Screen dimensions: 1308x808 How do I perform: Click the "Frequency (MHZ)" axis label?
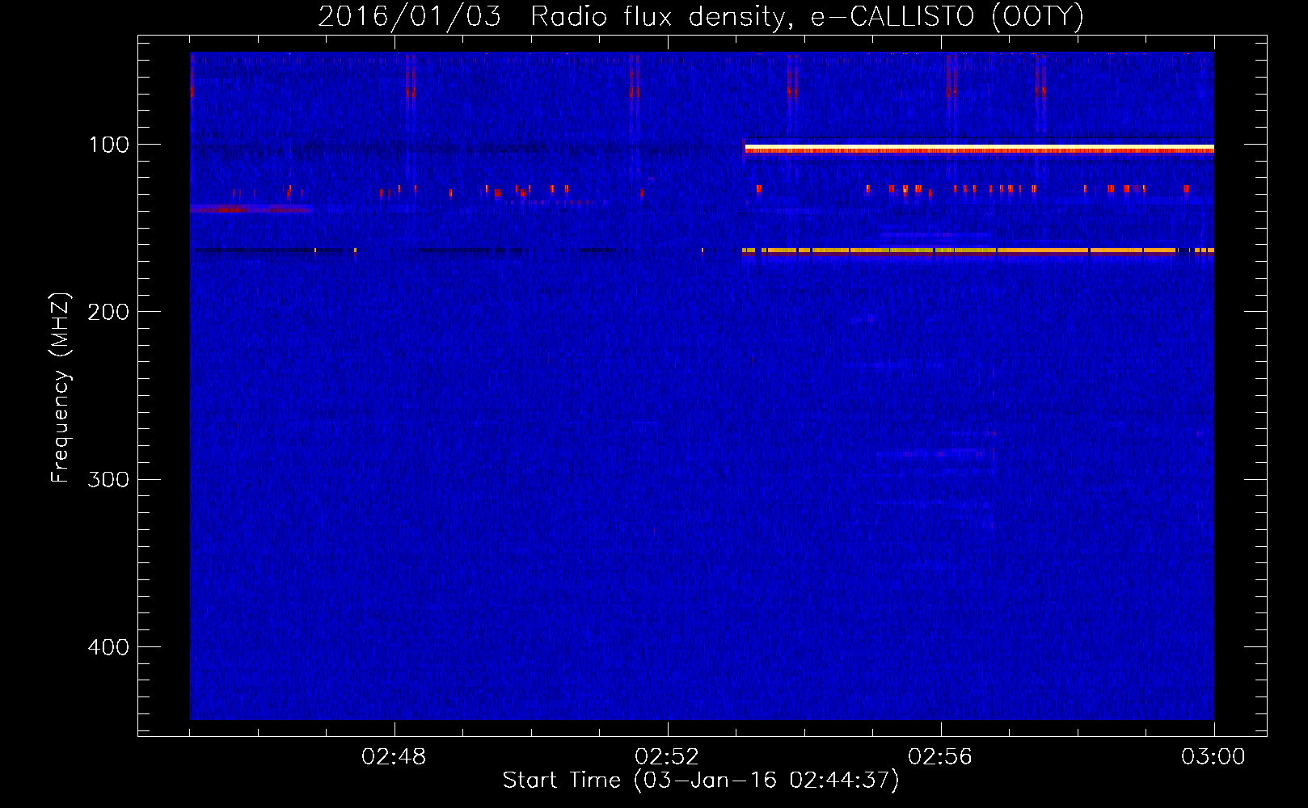(x=61, y=388)
